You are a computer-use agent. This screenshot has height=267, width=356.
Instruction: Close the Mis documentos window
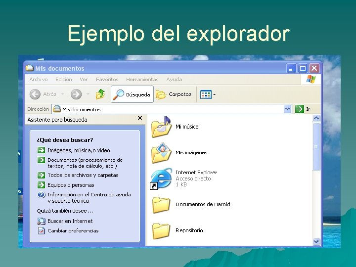point(314,68)
